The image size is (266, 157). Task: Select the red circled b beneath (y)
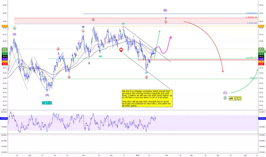coord(147,77)
